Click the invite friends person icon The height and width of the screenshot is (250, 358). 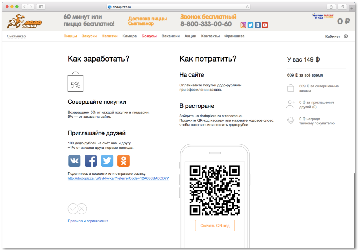(291, 105)
